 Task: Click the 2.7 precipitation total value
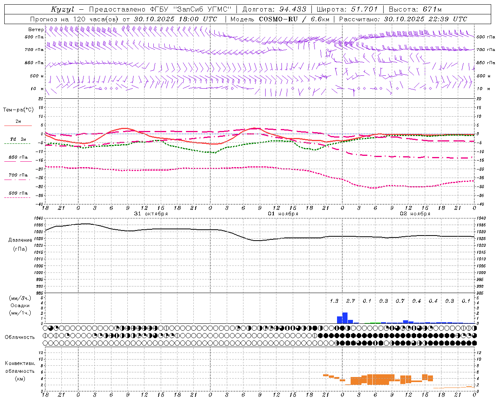351,301
